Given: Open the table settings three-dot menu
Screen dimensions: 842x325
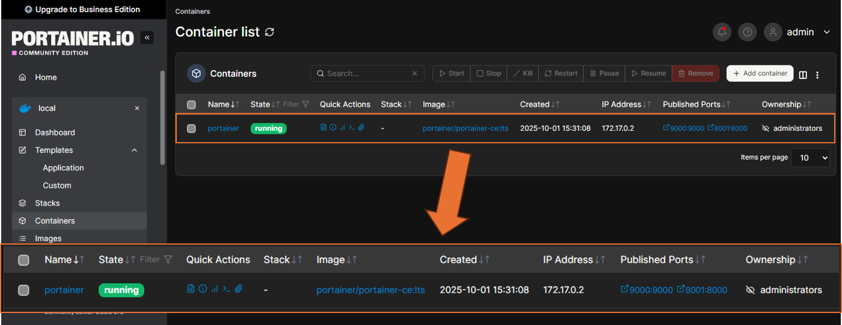Looking at the screenshot, I should (x=817, y=75).
